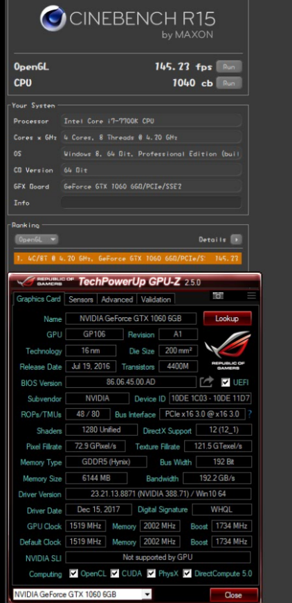The height and width of the screenshot is (603, 292).
Task: Click the Republic of Gamers logo image
Action: point(228,350)
